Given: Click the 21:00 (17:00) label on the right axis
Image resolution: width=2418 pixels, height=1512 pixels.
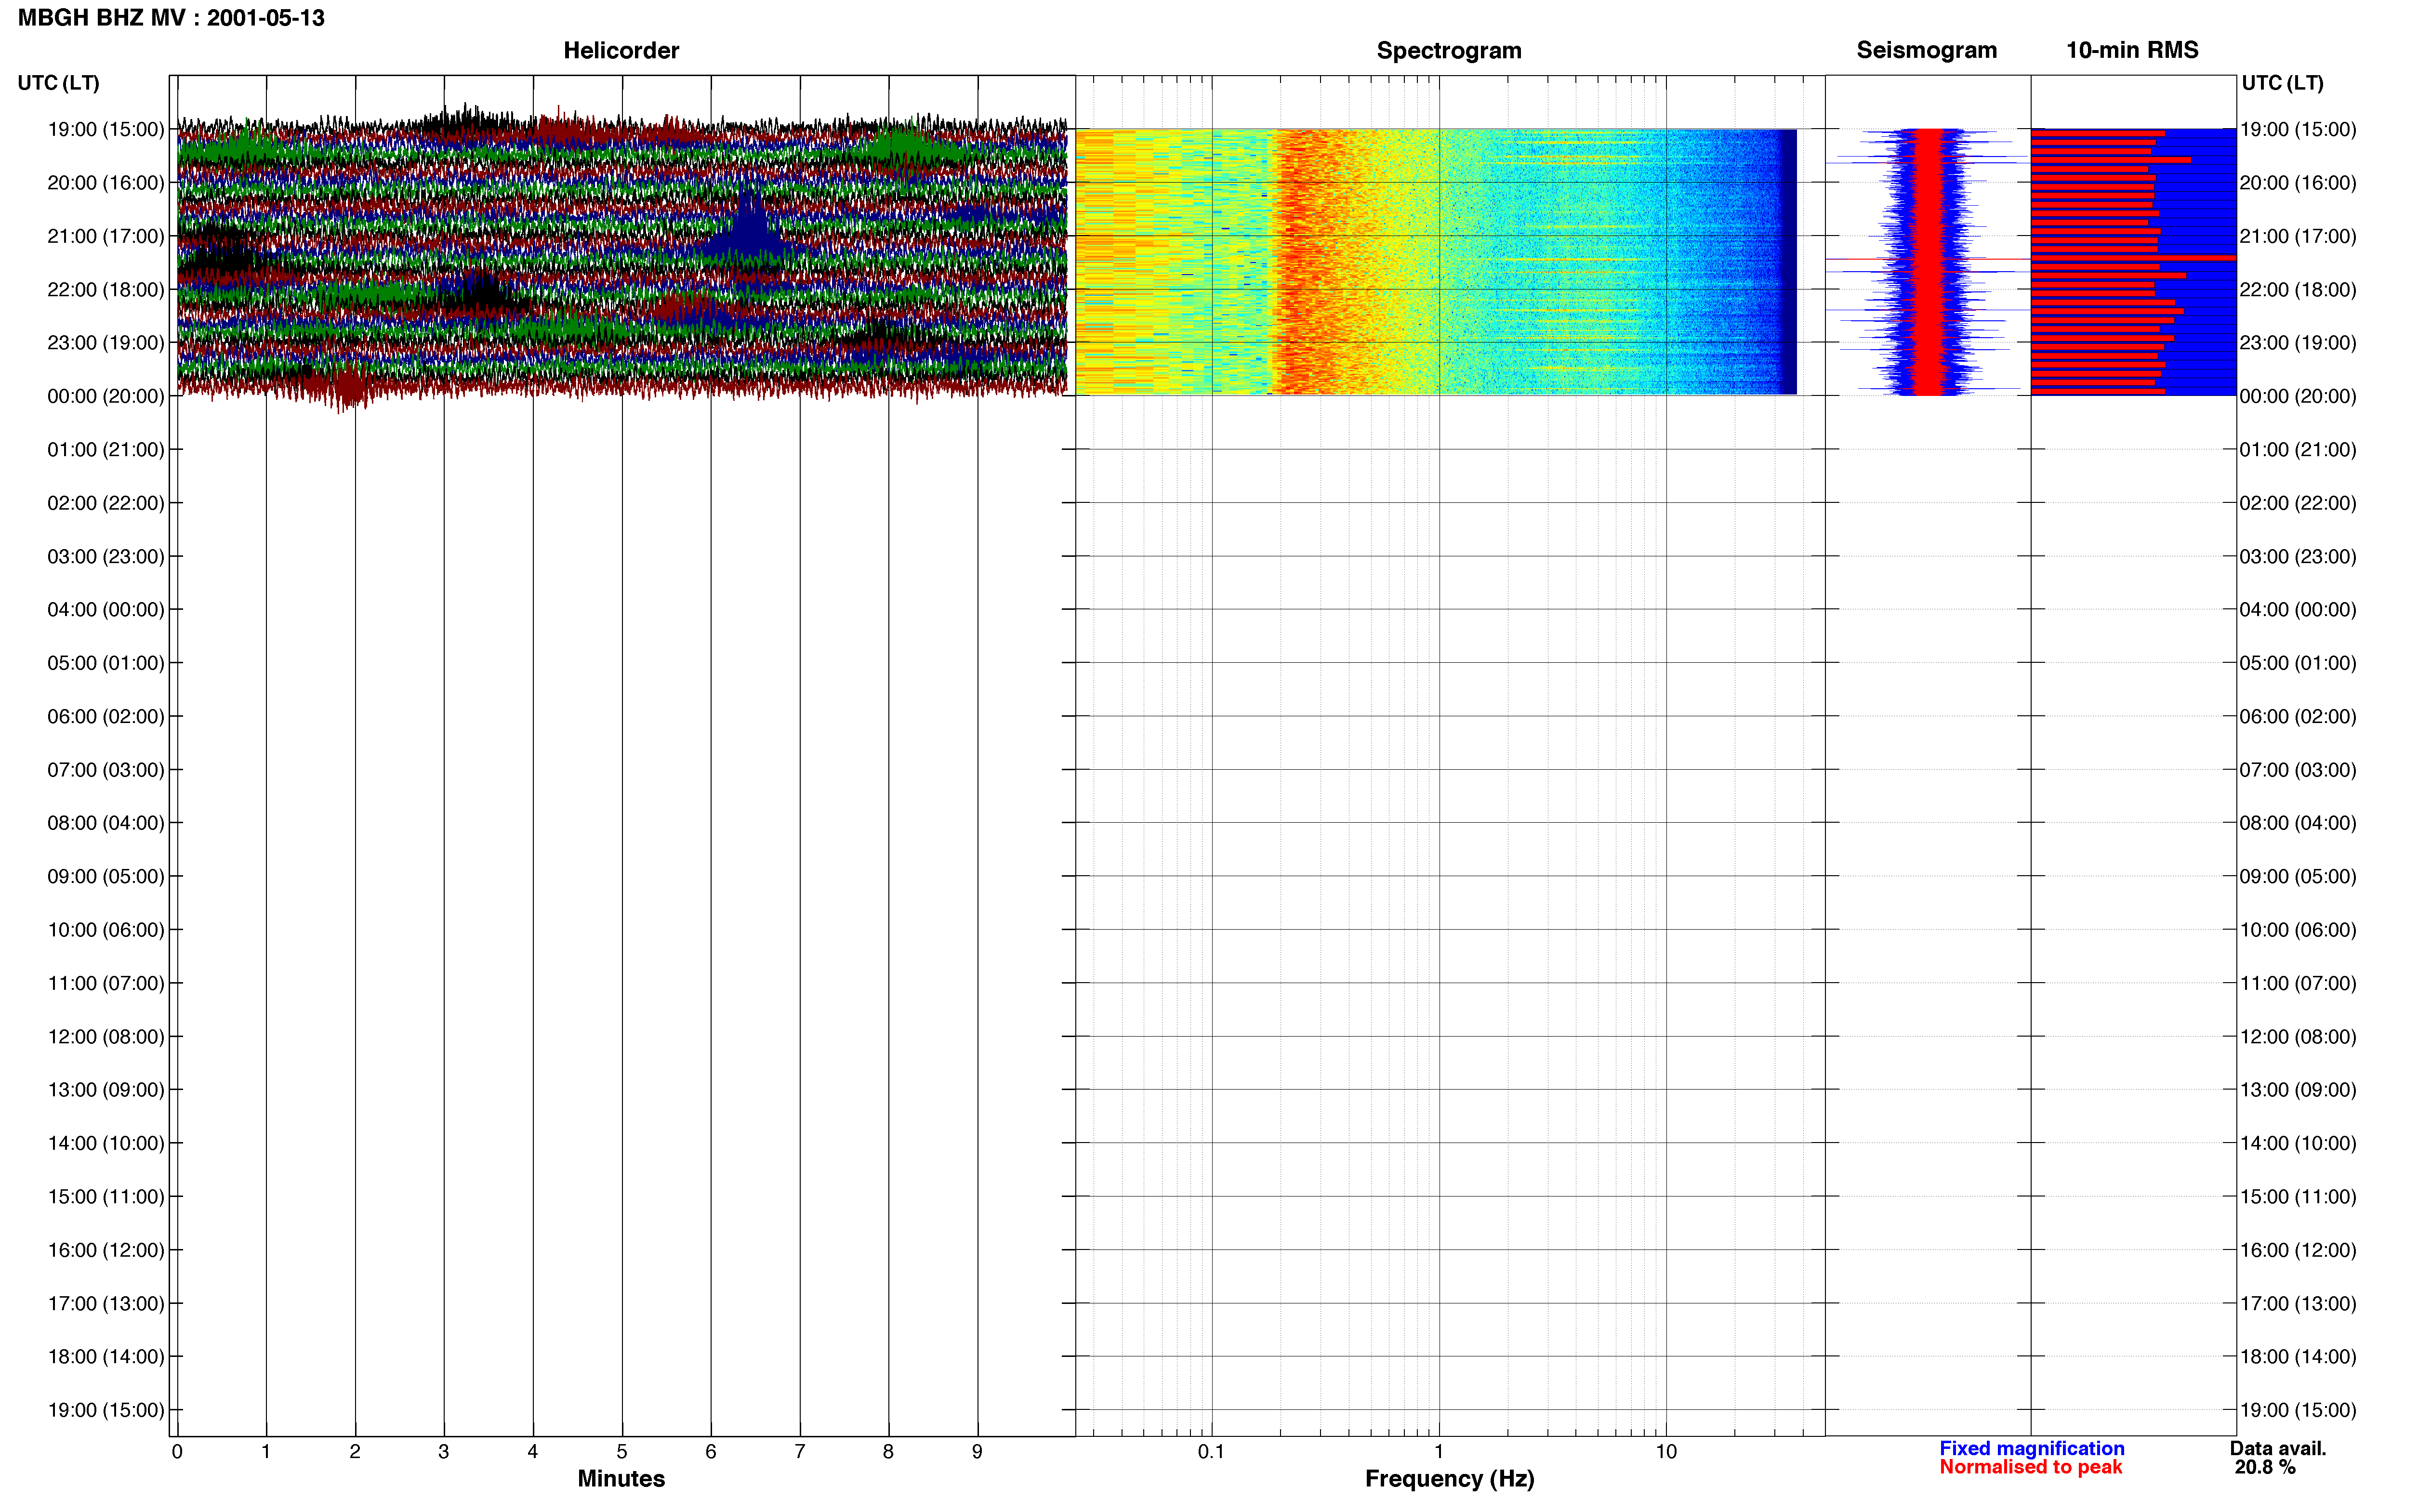Looking at the screenshot, I should pos(2298,236).
